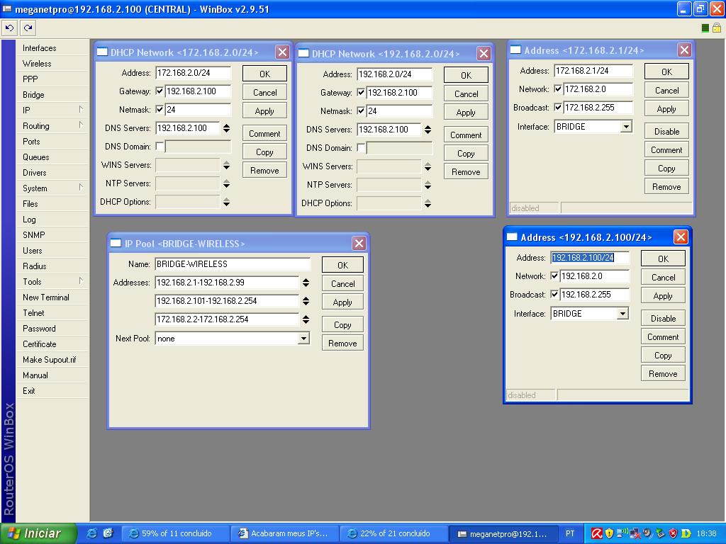Click OK in IP Pool BRIDGE-WIRELESS window
The image size is (726, 544).
(x=342, y=265)
